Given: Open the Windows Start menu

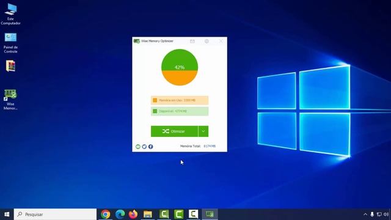Looking at the screenshot, I should 7,215.
